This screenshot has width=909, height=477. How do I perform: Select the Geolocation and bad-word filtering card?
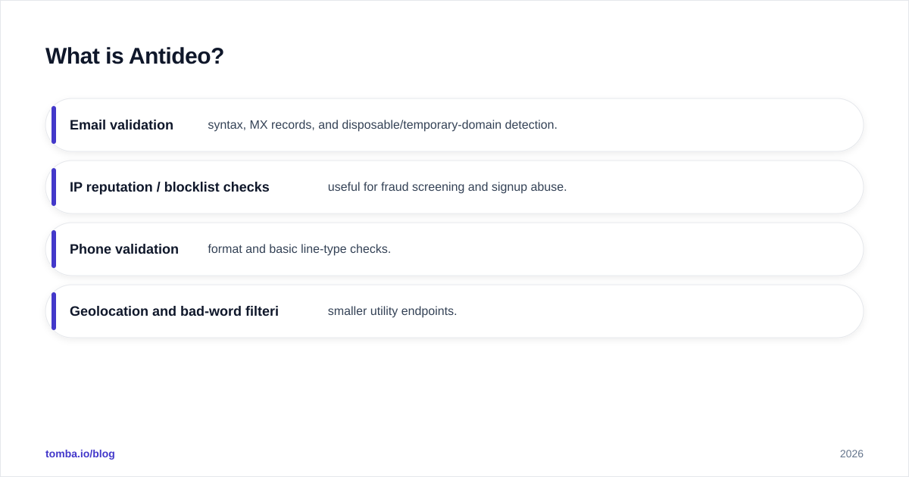454,311
